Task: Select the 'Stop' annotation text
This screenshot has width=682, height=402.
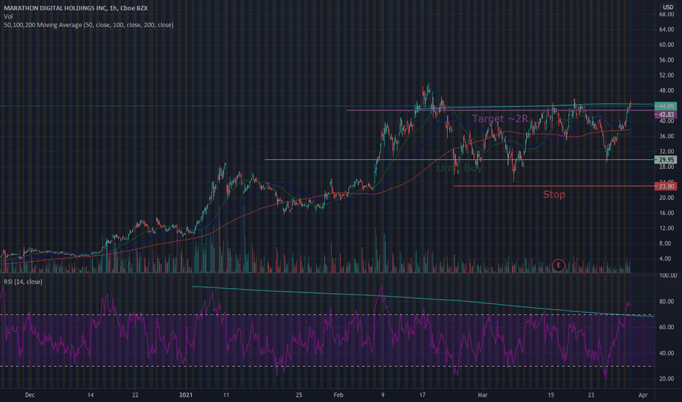Action: pyautogui.click(x=554, y=194)
